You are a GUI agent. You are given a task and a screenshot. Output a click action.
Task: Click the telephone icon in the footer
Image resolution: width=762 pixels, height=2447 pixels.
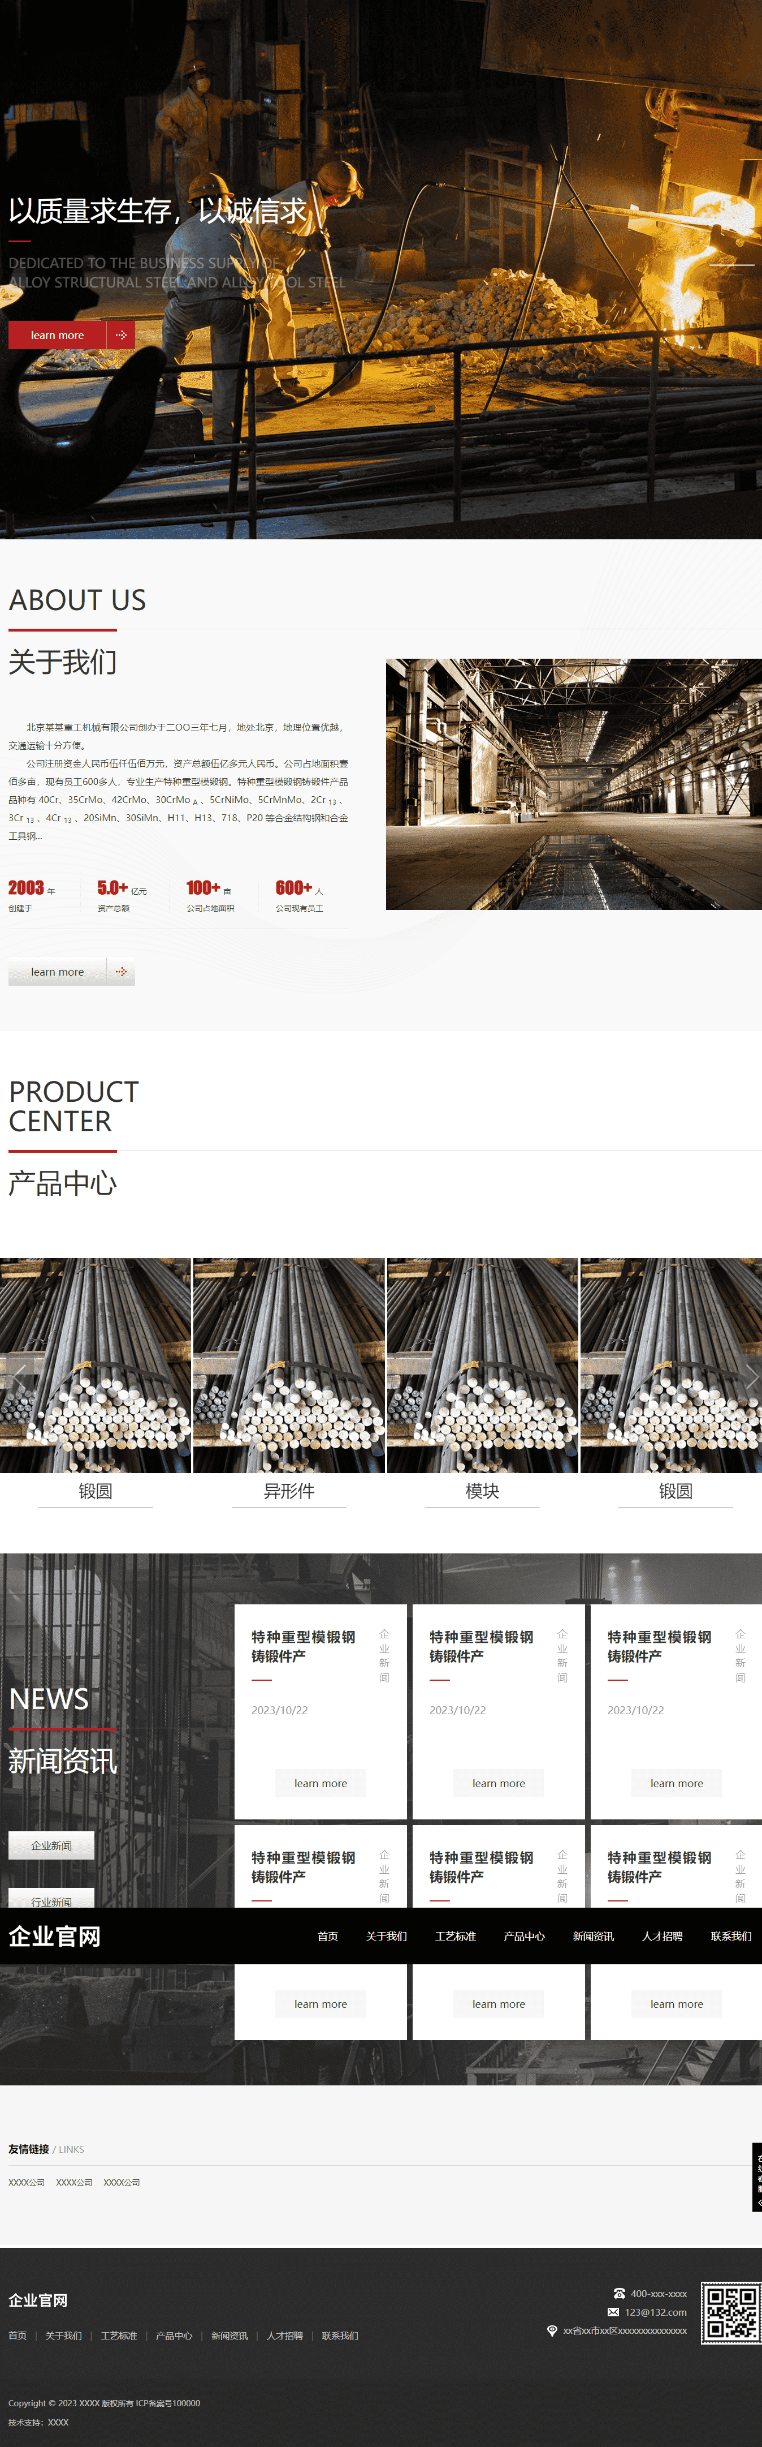coord(619,2293)
